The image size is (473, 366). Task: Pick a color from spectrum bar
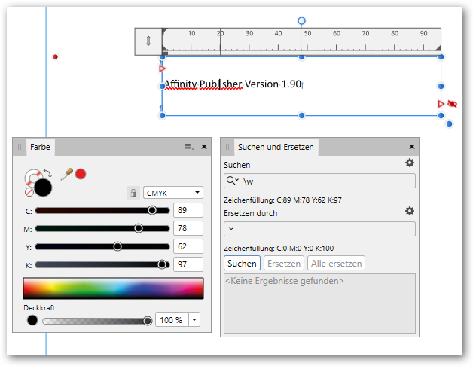pos(114,288)
